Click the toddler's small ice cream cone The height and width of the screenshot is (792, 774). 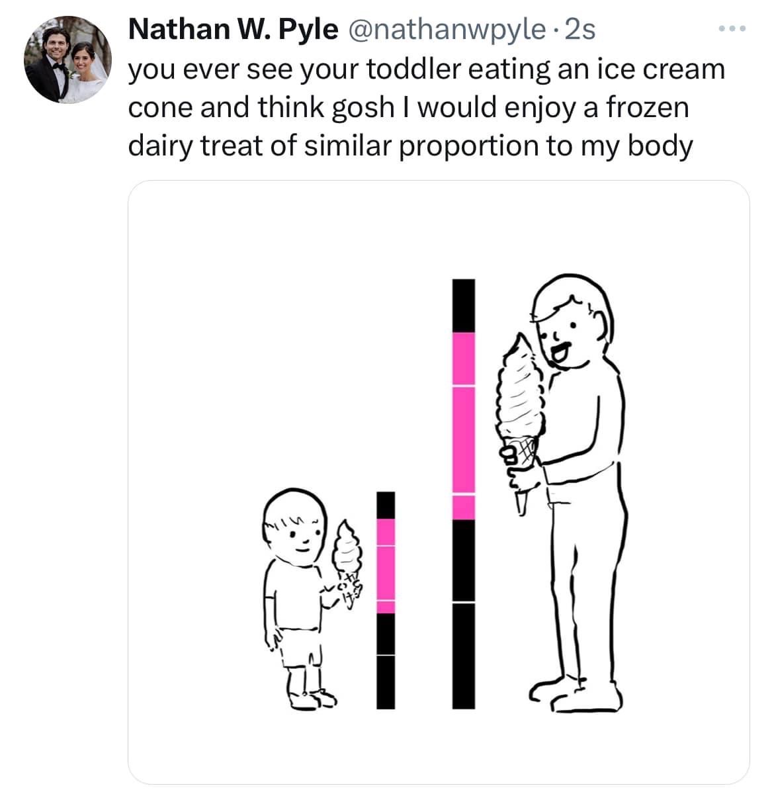347,549
